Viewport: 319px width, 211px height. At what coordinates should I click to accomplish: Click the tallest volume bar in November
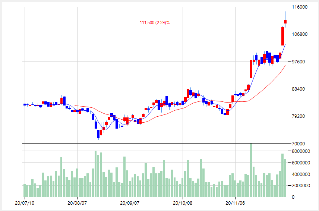click(x=251, y=170)
